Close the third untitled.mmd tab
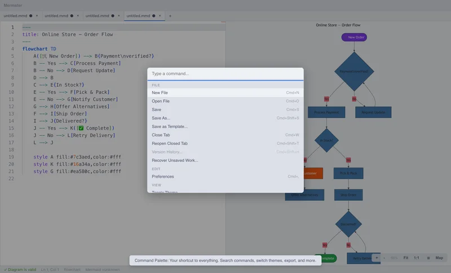 [x=118, y=16]
